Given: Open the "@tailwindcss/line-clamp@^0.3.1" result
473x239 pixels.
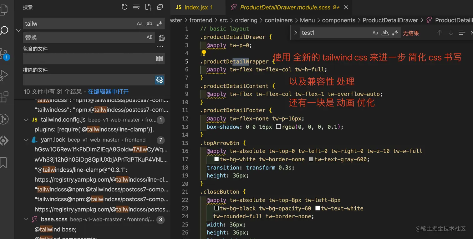Looking at the screenshot, I should click(81, 169).
